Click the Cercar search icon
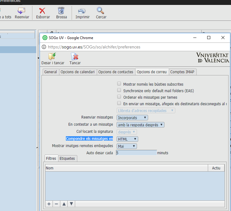The image size is (231, 211). (x=101, y=11)
